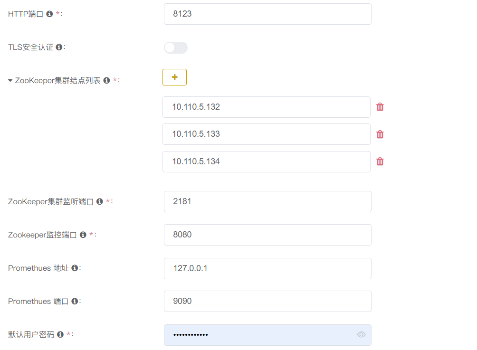Remove the 10.110.5.133 node entry

pos(380,134)
